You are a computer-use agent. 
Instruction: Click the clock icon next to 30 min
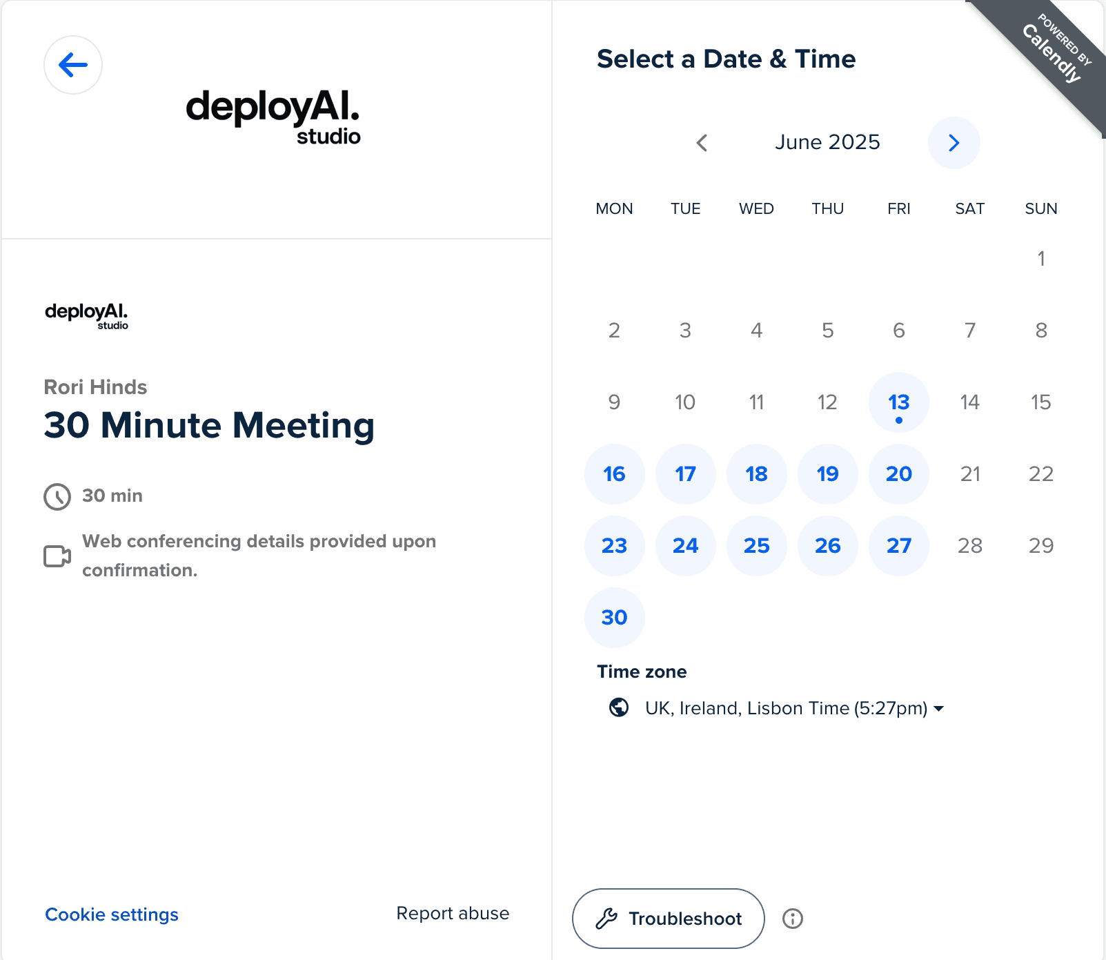pos(57,496)
